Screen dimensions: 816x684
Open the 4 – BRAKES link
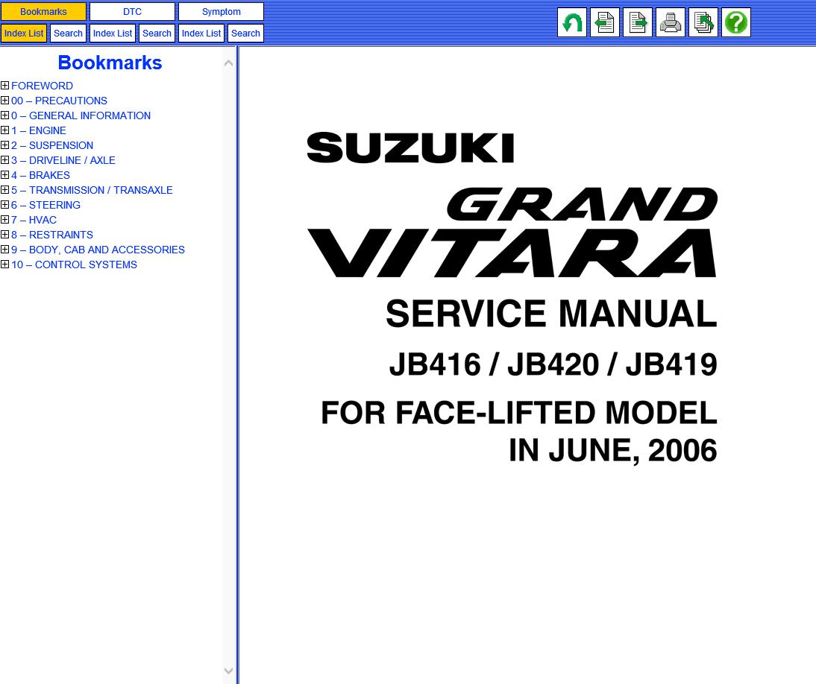[40, 175]
